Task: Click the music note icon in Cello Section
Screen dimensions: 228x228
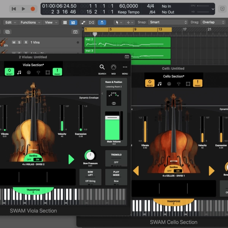Action: (x=160, y=83)
